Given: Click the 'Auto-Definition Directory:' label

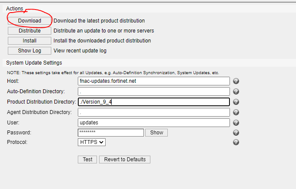Looking at the screenshot, I should pyautogui.click(x=36, y=91).
